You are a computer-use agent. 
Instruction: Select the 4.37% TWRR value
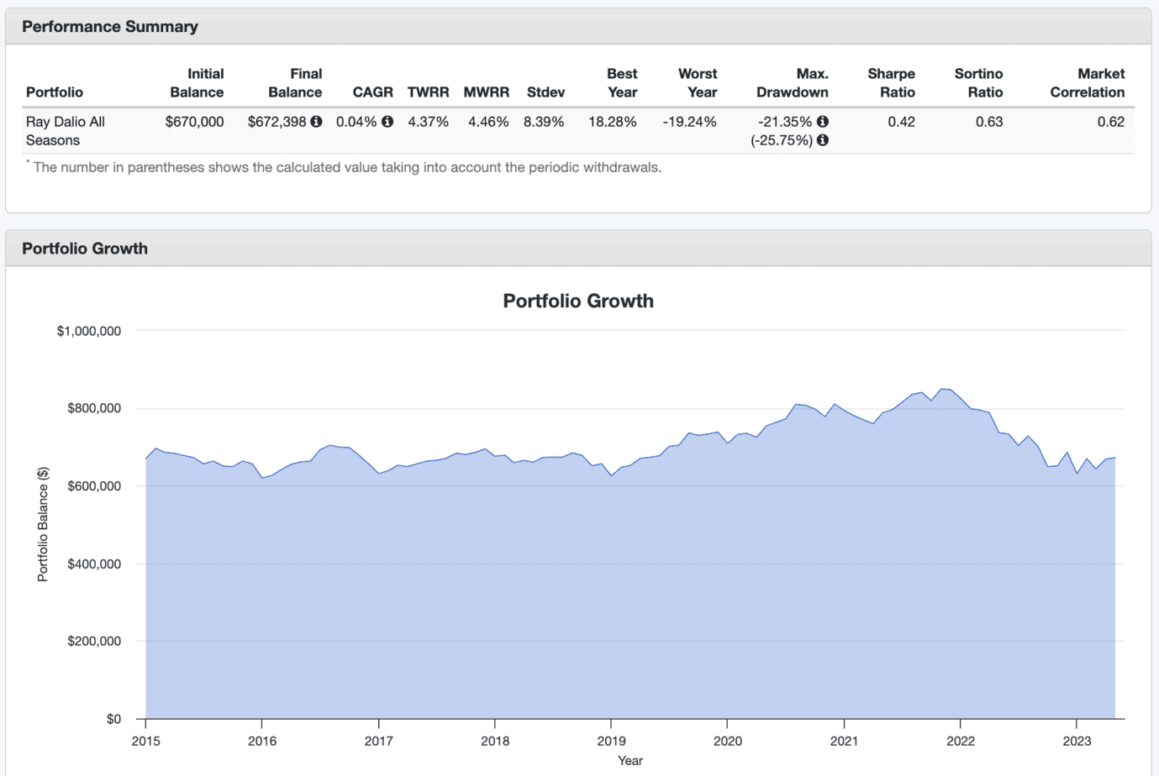tap(429, 122)
